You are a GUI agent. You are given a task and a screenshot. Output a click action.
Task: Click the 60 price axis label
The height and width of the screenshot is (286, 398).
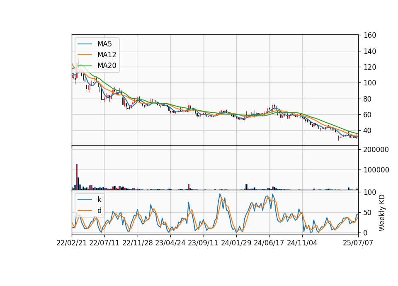(367, 115)
